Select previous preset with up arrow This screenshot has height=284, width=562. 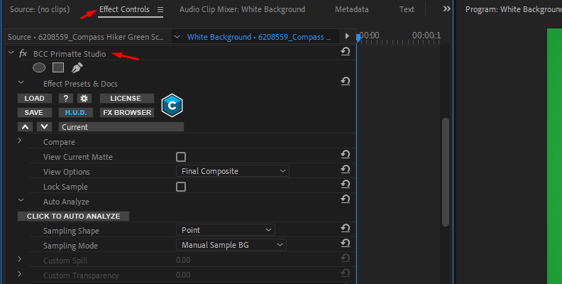tap(25, 127)
